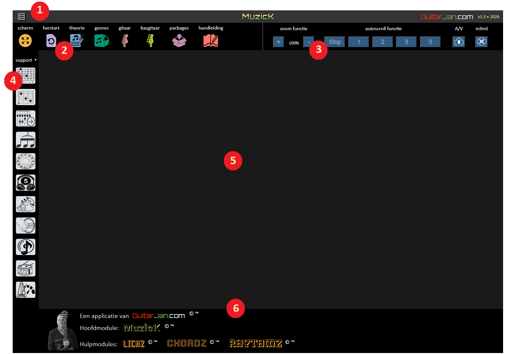Stop the autoscroll function

335,42
